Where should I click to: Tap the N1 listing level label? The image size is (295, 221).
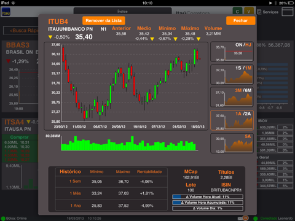pos(103,29)
